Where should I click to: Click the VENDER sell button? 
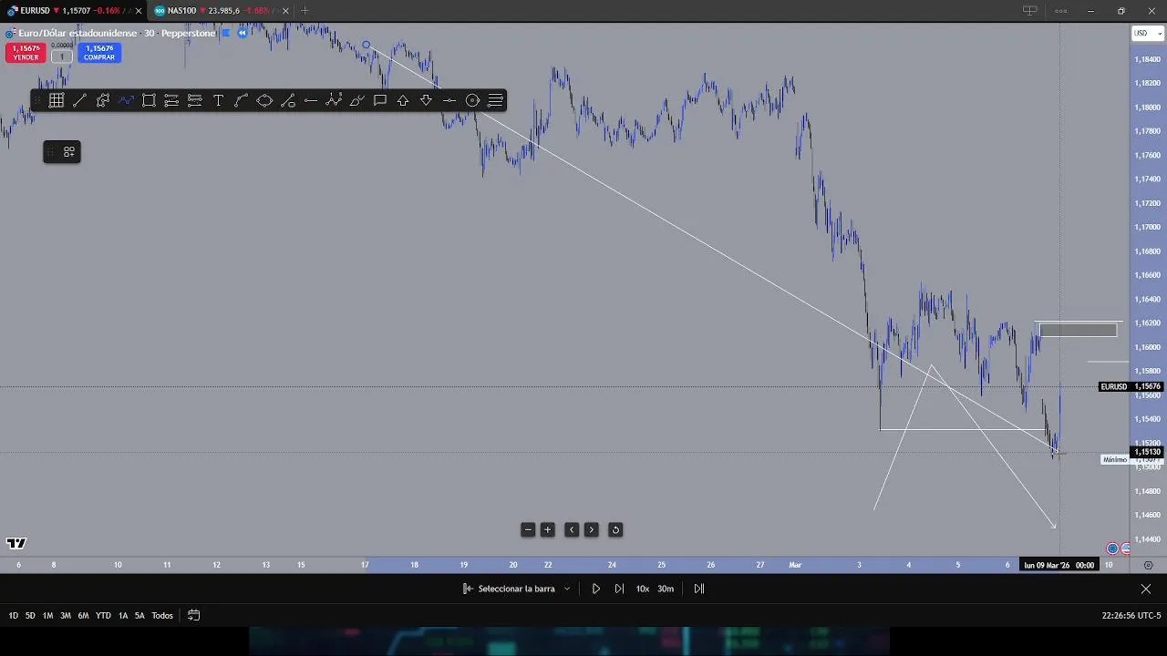(26, 53)
